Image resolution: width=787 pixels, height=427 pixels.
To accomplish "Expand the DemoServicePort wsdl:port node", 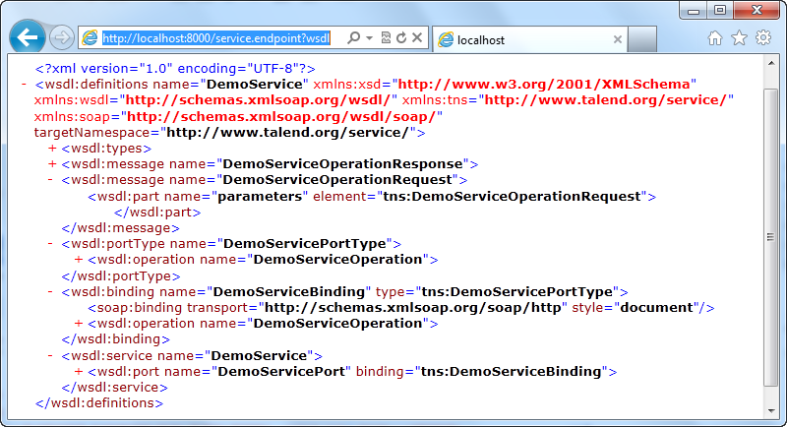I will (x=79, y=372).
